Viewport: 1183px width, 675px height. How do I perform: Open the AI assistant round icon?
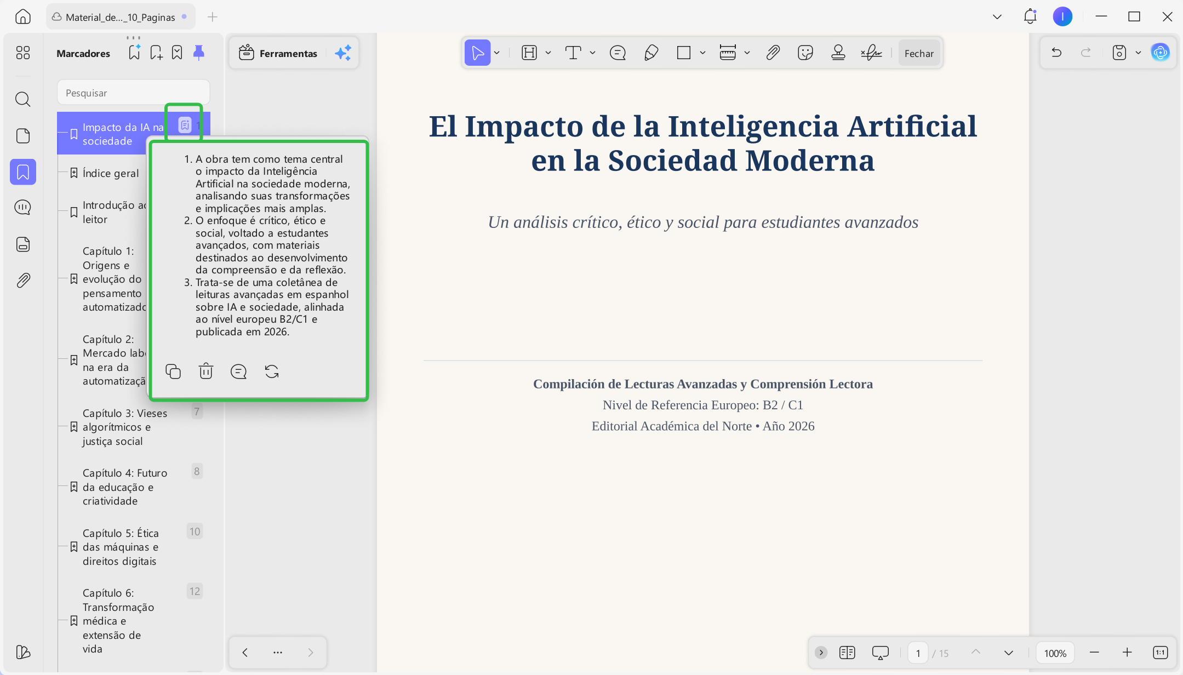coord(1160,53)
